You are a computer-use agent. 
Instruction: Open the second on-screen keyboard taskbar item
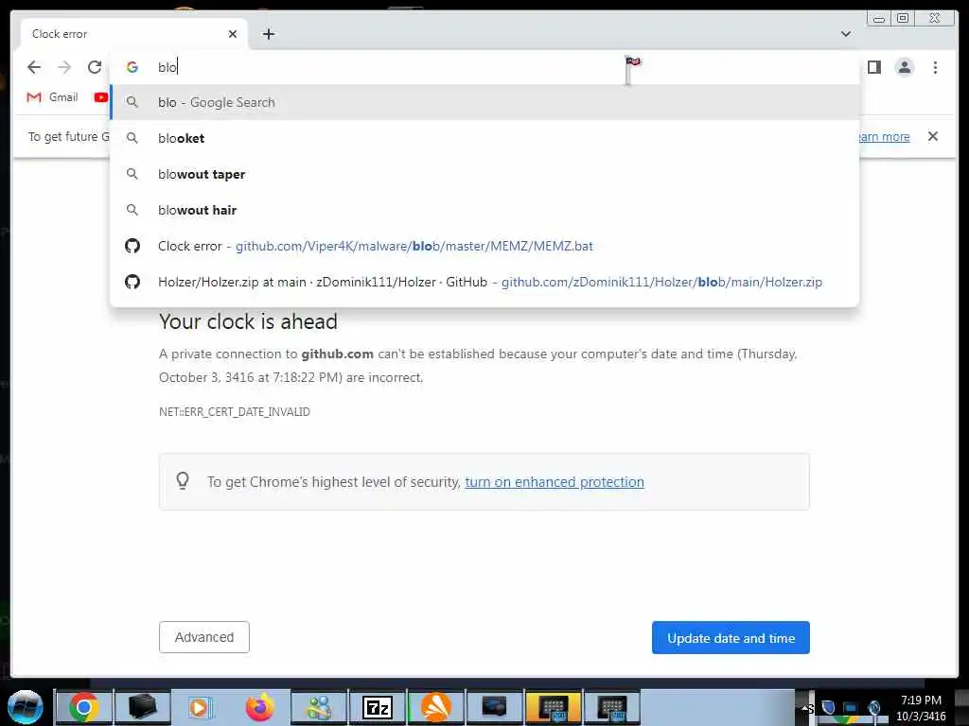click(612, 707)
